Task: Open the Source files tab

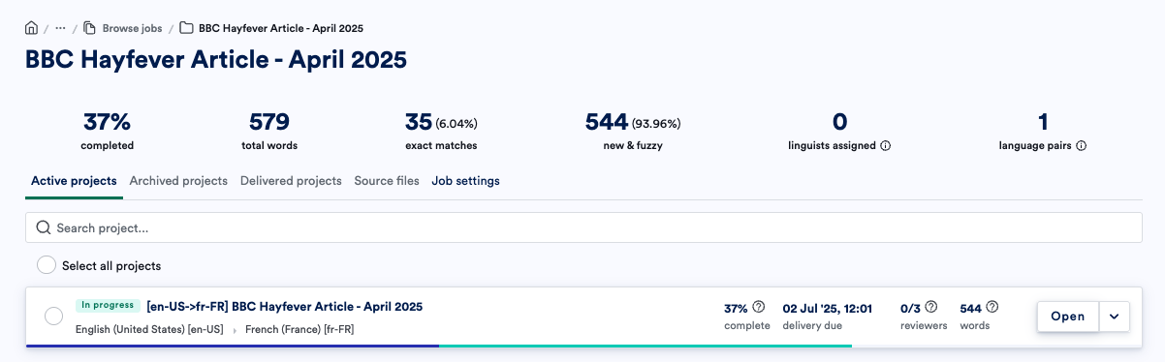Action: pyautogui.click(x=387, y=181)
